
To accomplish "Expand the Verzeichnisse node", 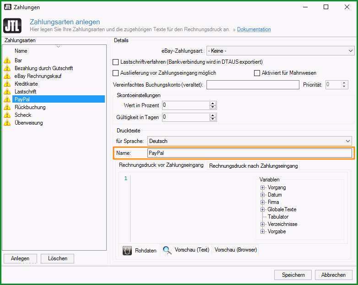I will (263, 224).
